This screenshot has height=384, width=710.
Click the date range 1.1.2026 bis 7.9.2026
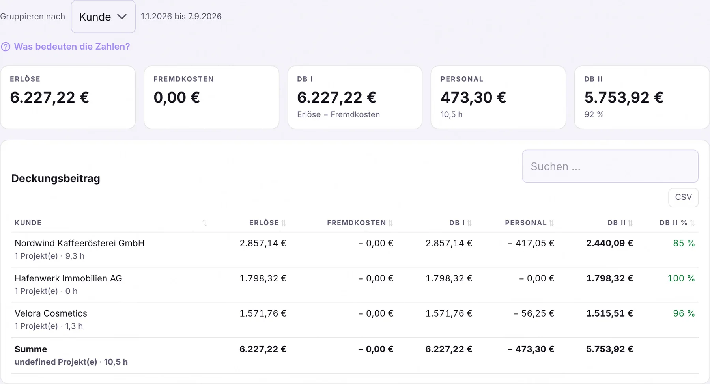[181, 17]
